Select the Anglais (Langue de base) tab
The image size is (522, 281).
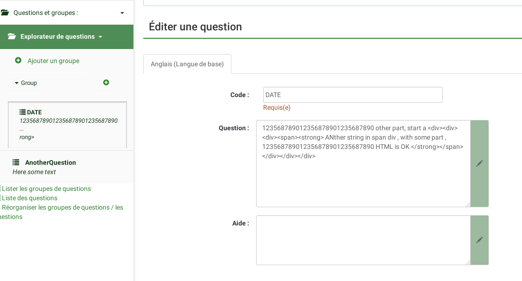tap(187, 64)
